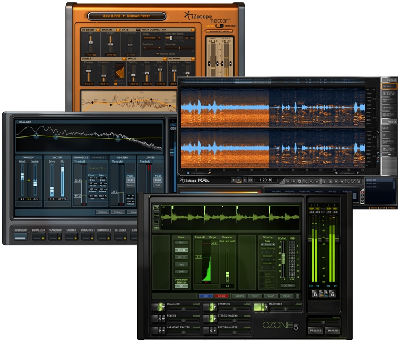This screenshot has height=342, width=398.
Task: Open the Root Note dropdown in Nectar
Action: [x=152, y=48]
